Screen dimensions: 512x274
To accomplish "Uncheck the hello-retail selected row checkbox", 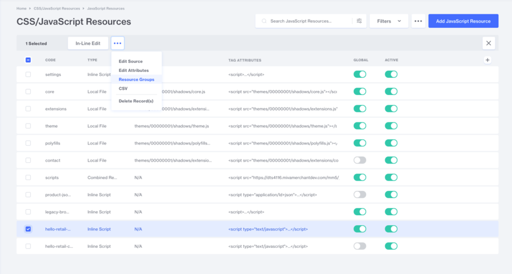I will (x=28, y=229).
